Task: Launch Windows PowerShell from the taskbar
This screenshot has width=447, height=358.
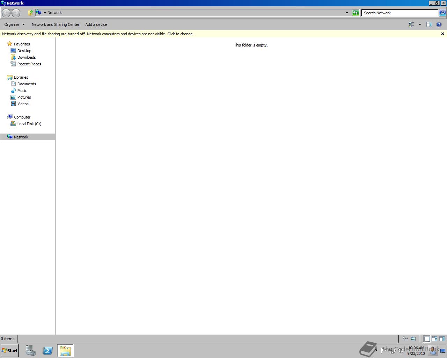Action: coord(48,351)
